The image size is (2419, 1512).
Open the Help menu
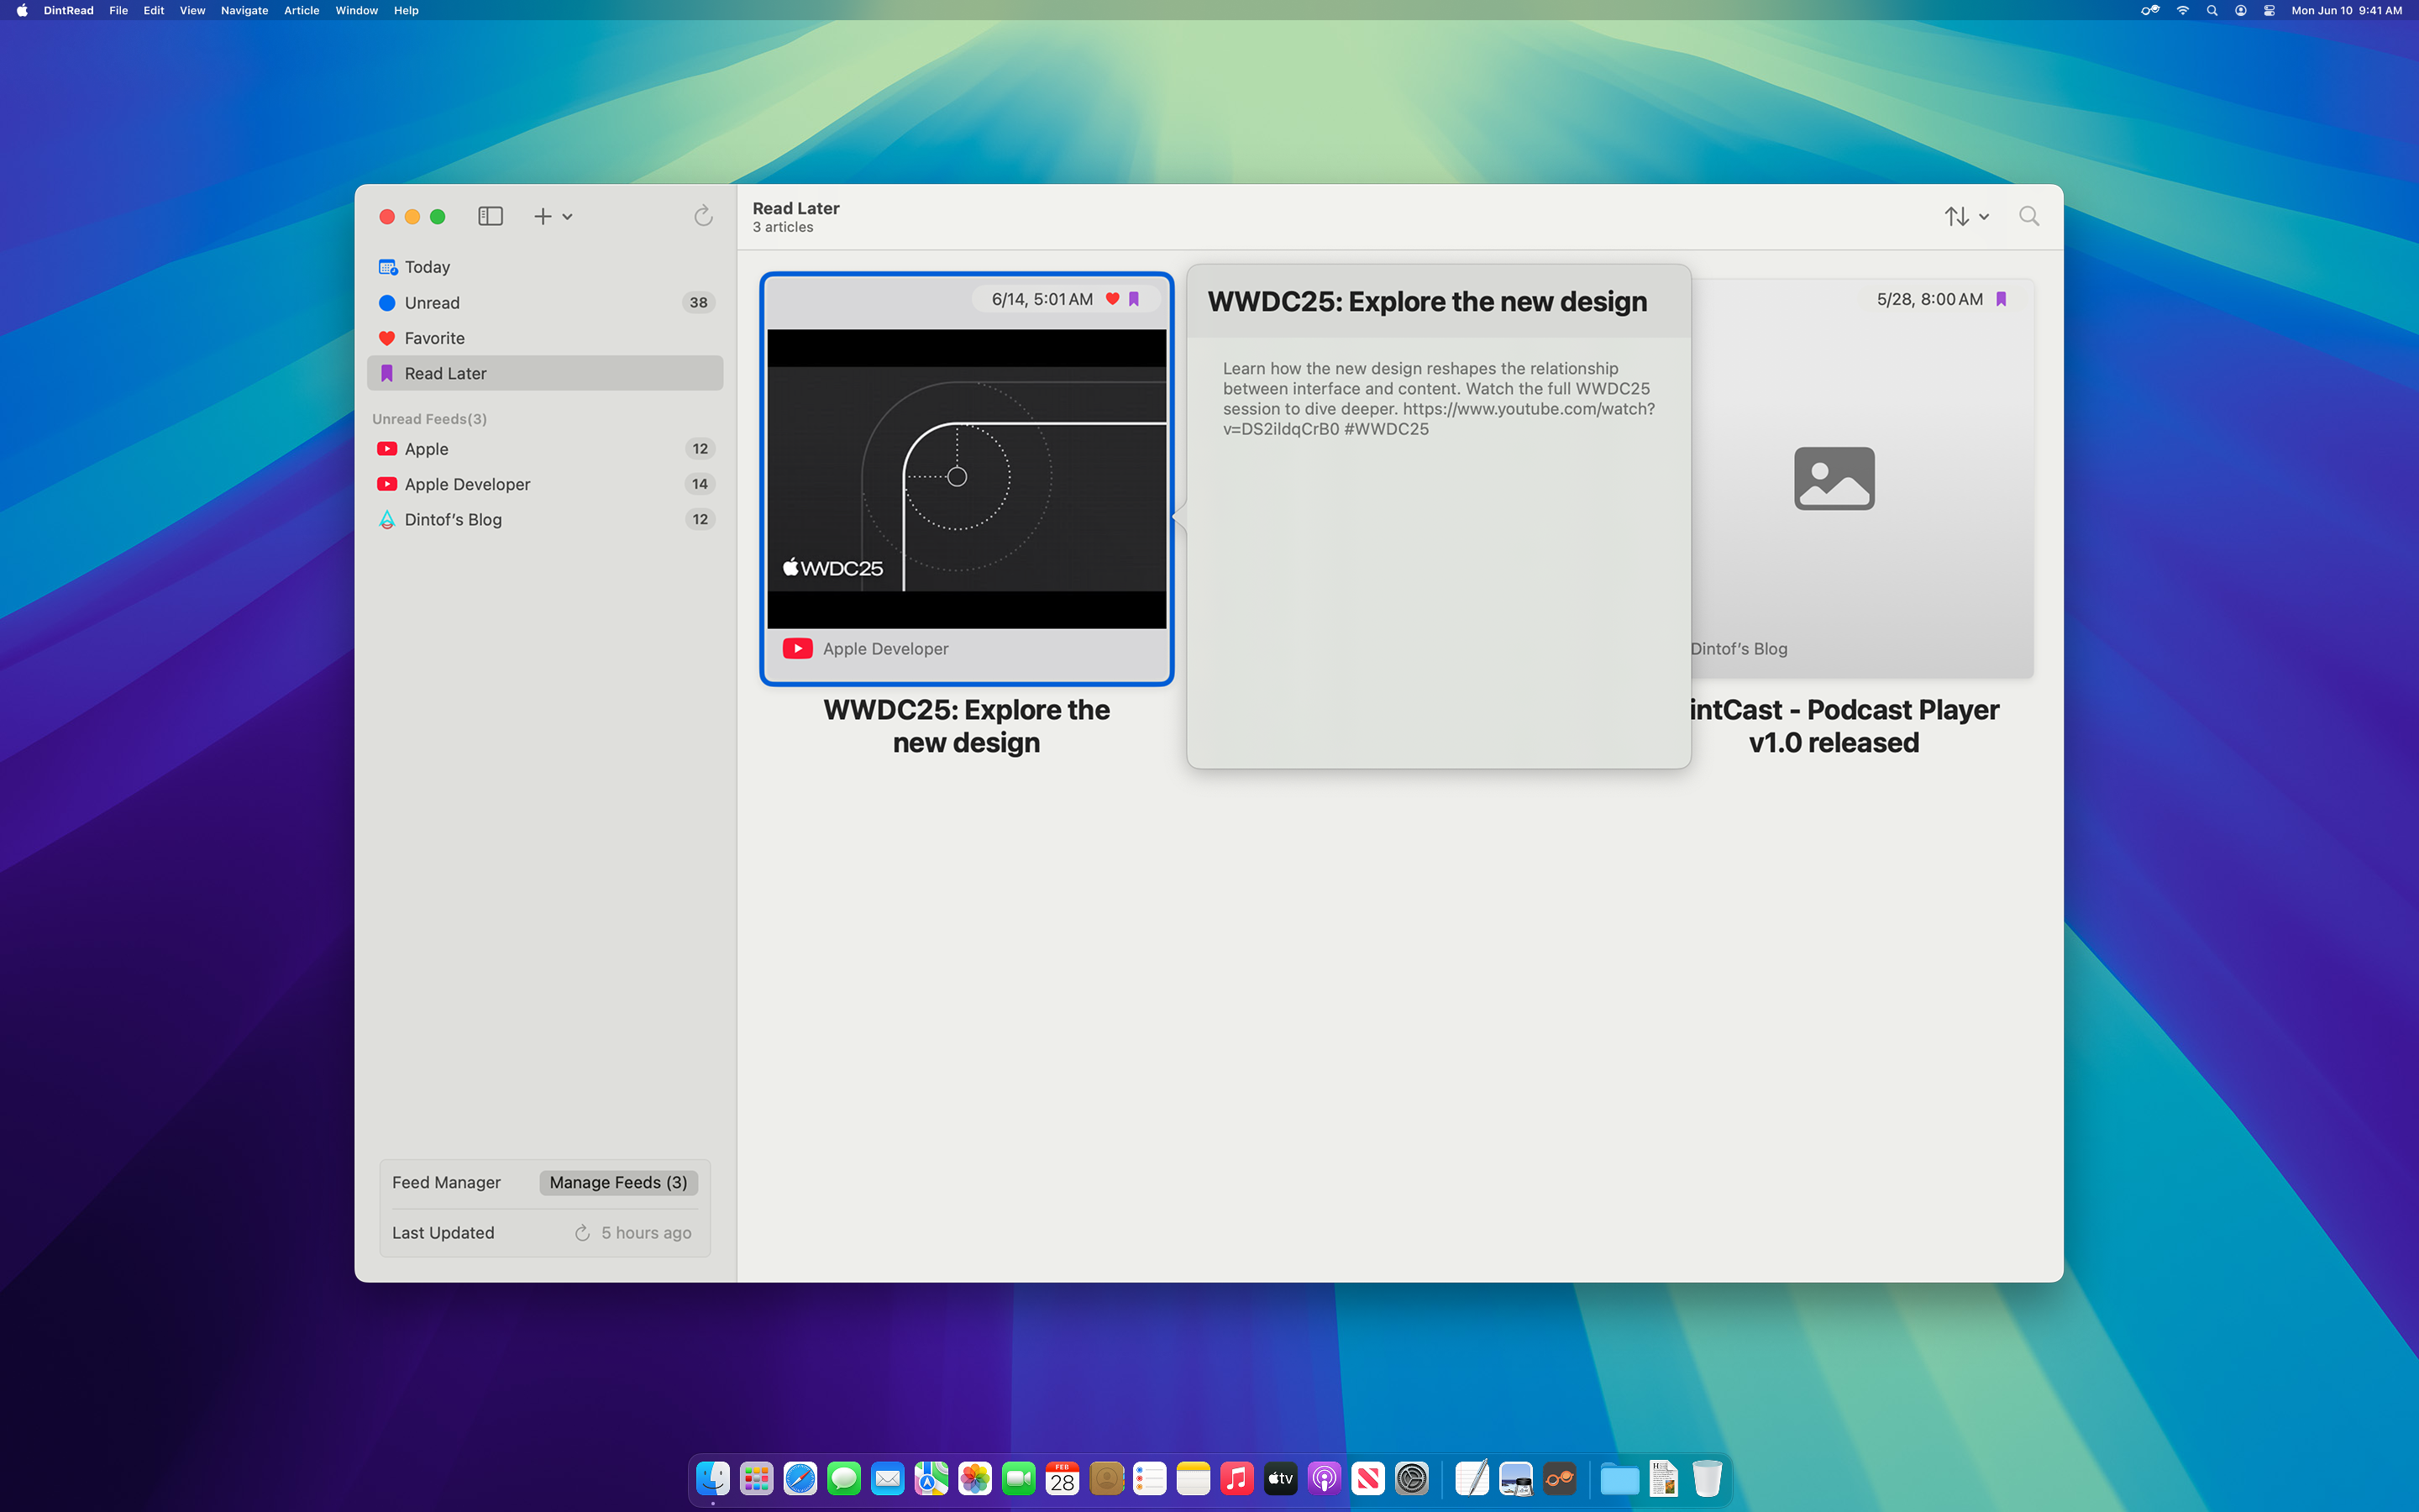point(406,10)
